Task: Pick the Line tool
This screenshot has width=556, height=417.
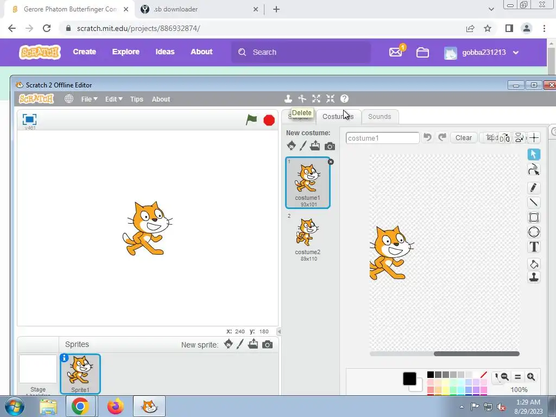Action: [534, 203]
